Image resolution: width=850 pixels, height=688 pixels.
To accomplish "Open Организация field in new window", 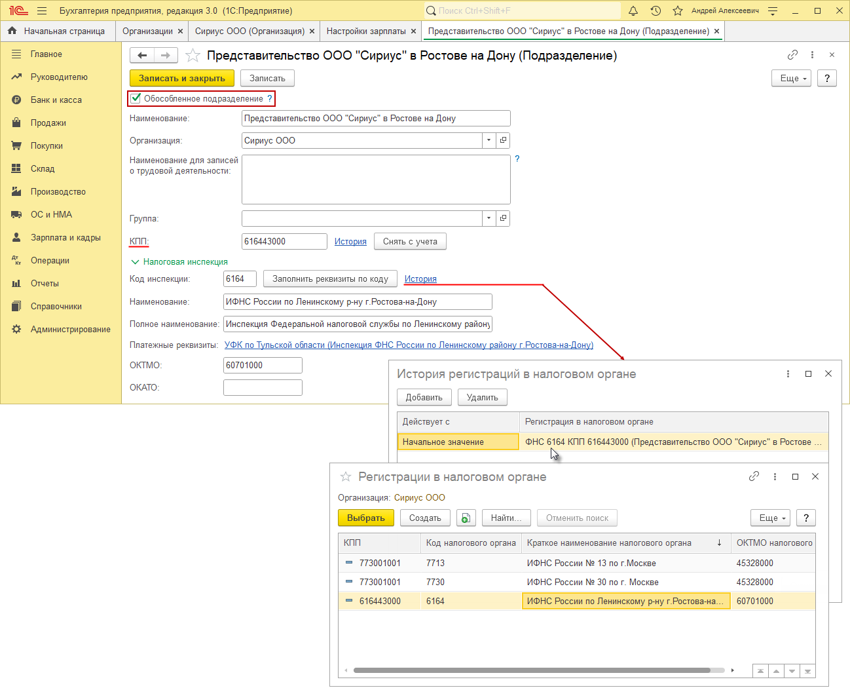I will (x=503, y=140).
